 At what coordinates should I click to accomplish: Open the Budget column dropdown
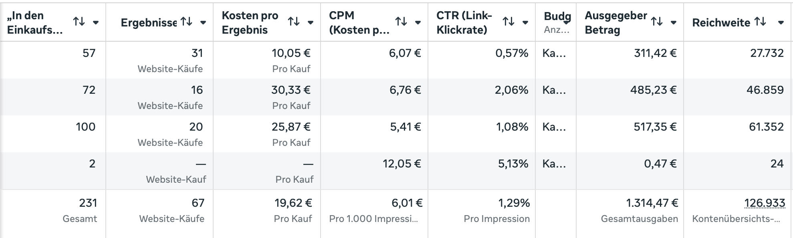click(566, 23)
